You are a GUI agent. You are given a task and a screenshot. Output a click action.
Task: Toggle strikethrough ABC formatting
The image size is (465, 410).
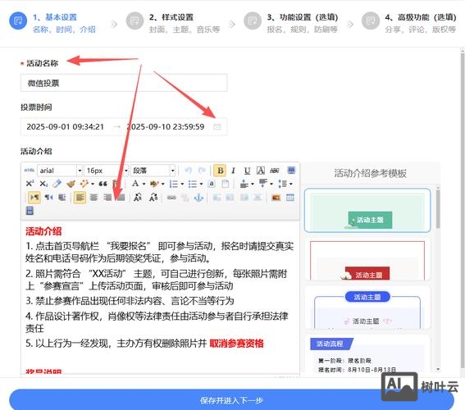pyautogui.click(x=275, y=171)
